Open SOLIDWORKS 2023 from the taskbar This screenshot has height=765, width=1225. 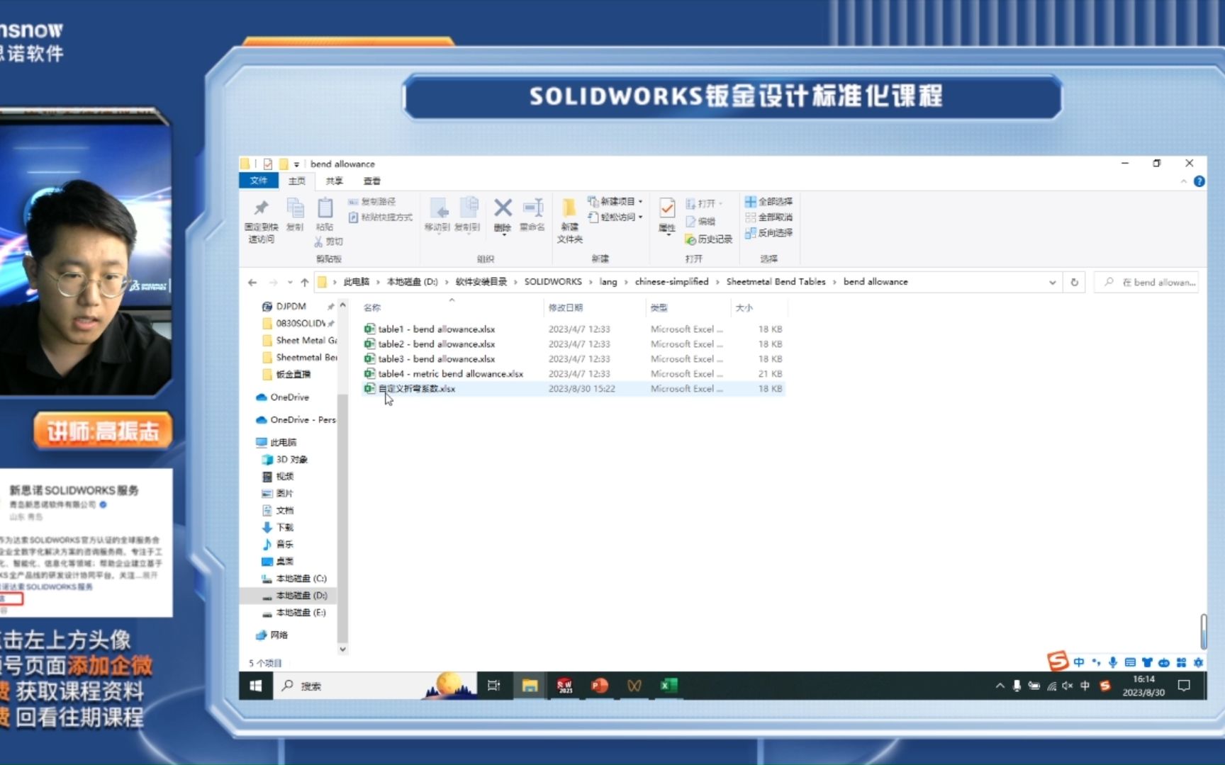565,686
